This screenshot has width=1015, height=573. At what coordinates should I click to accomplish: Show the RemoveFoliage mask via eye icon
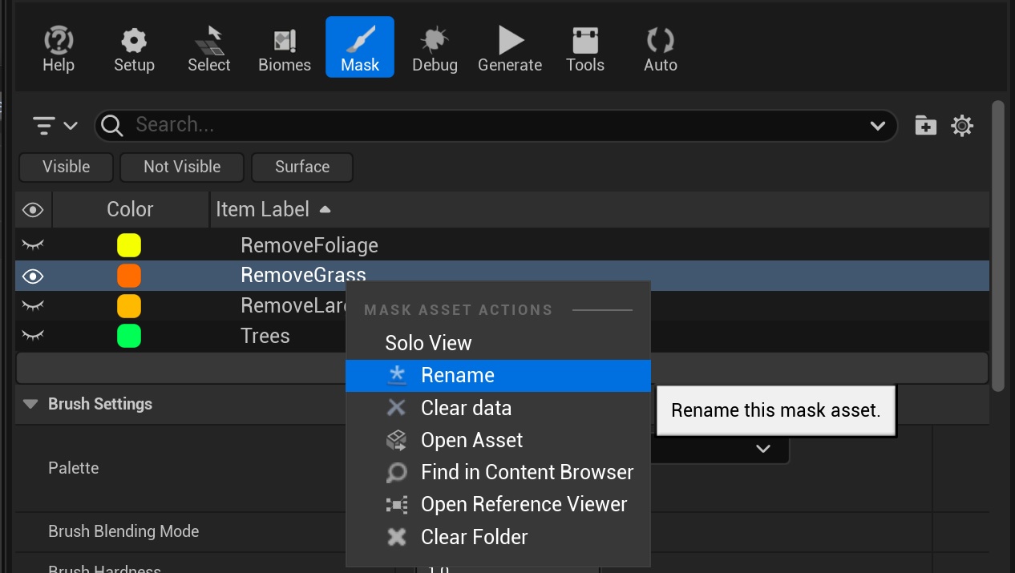pyautogui.click(x=33, y=245)
